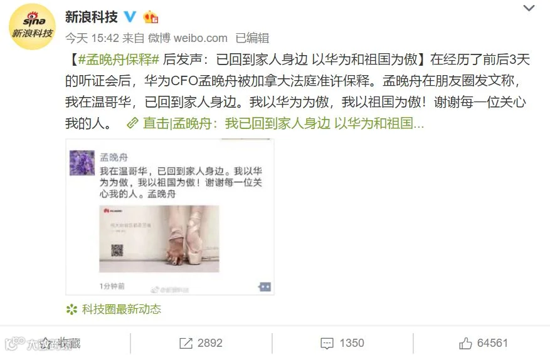The image size is (550, 355).
Task: Click the comment bubble icon
Action: [x=327, y=343]
